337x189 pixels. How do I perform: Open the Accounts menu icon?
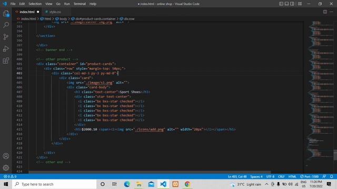pos(6,156)
